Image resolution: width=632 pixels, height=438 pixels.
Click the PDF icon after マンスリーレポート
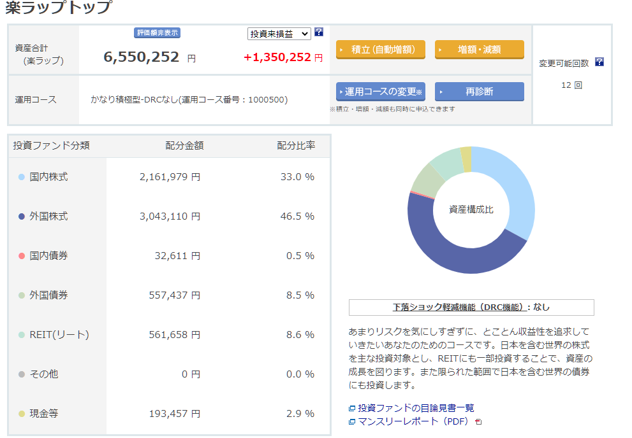pos(479,421)
